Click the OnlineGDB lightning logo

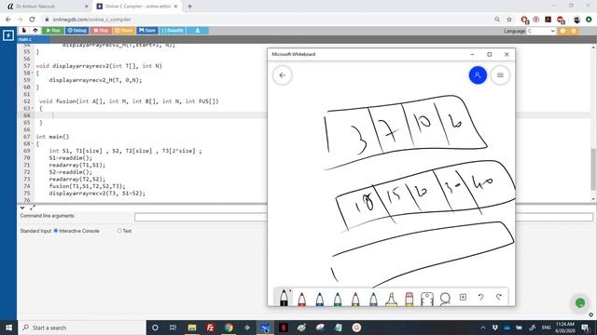[8, 35]
